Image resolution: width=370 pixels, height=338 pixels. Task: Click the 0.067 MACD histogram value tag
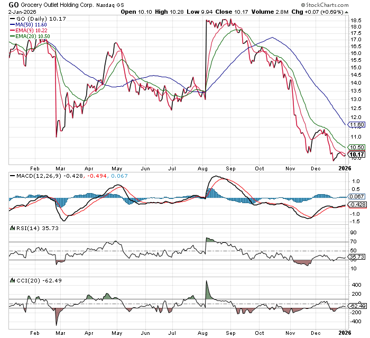coord(356,197)
